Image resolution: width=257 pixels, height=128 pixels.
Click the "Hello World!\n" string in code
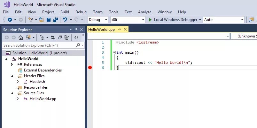[x=172, y=63]
